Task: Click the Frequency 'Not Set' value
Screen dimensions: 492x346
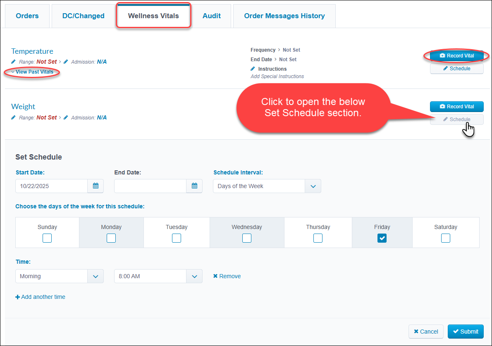Action: tap(291, 50)
